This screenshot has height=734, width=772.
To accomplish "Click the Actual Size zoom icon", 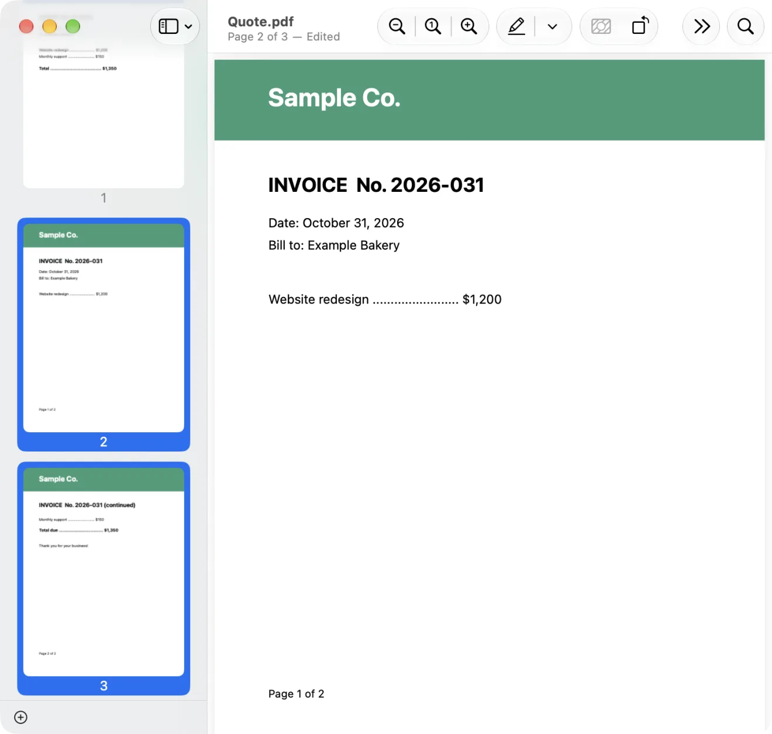I will tap(433, 26).
